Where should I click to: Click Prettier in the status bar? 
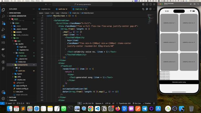[147, 103]
